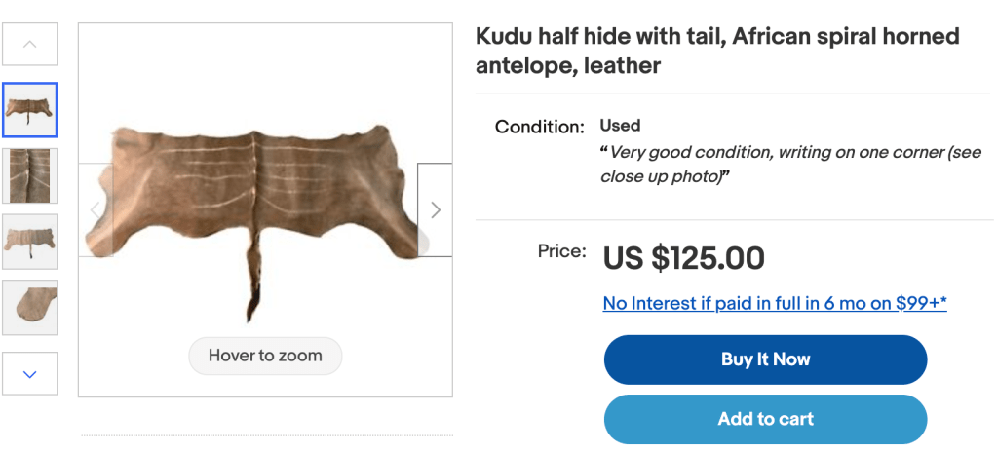Image resolution: width=997 pixels, height=453 pixels.
Task: Open the No Interest financing link
Action: [775, 303]
